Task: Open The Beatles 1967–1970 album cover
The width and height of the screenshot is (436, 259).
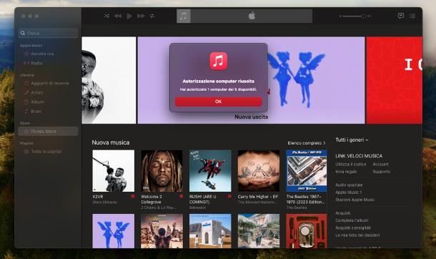Action: point(307,171)
